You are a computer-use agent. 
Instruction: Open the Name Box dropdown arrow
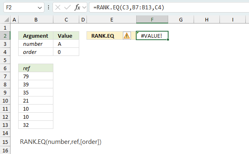(40, 8)
